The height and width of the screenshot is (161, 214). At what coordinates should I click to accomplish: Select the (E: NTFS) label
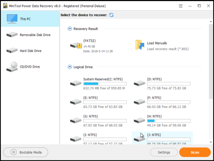coord(91,98)
